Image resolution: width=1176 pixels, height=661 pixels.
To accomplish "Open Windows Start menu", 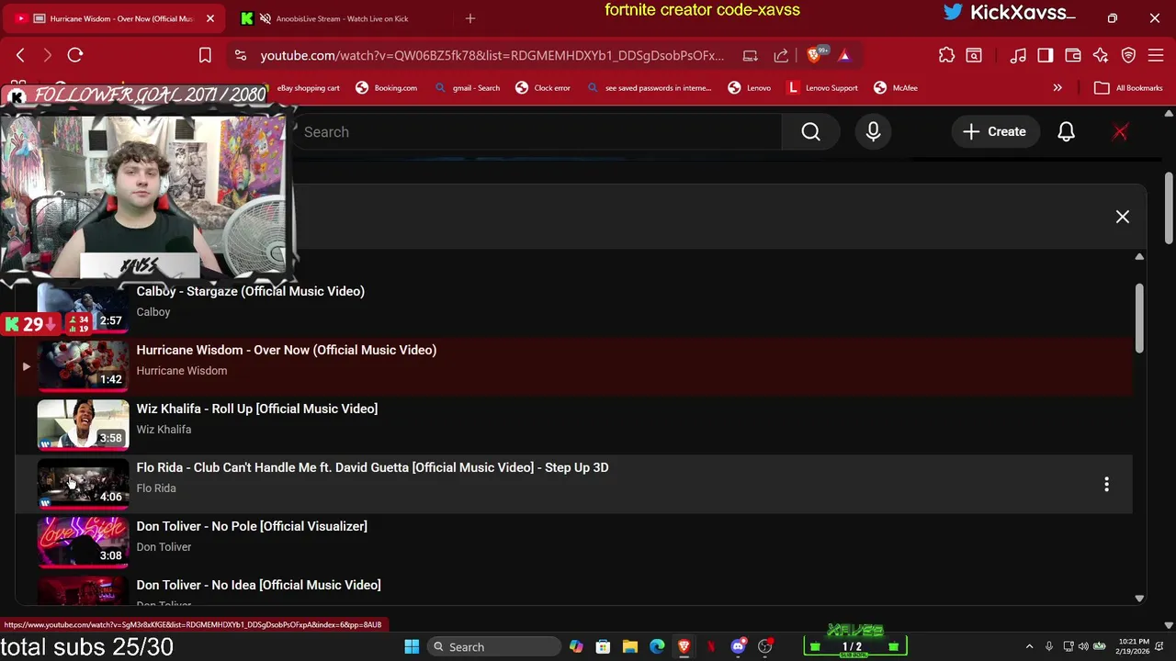I will 412,646.
